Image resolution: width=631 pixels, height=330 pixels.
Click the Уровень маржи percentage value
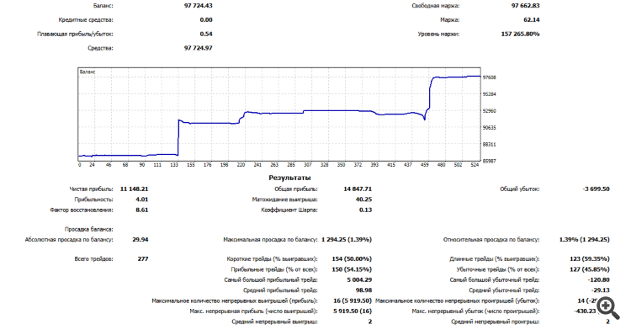(520, 34)
